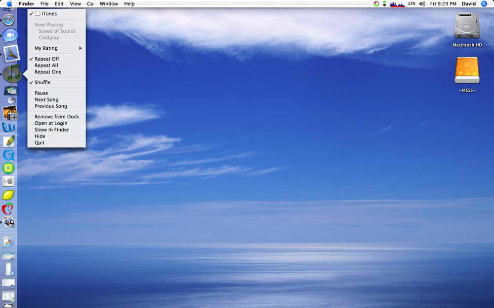This screenshot has height=308, width=494.
Task: Select the checked iTunes window entry
Action: click(x=57, y=14)
